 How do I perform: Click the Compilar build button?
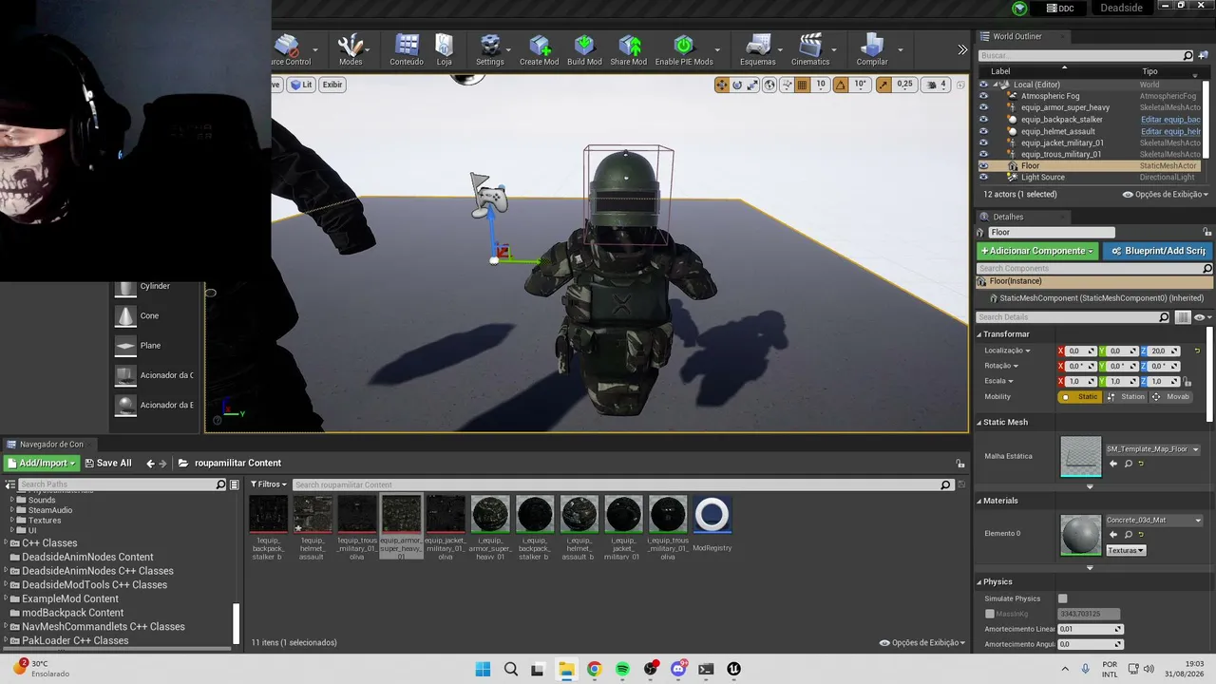[x=872, y=49]
